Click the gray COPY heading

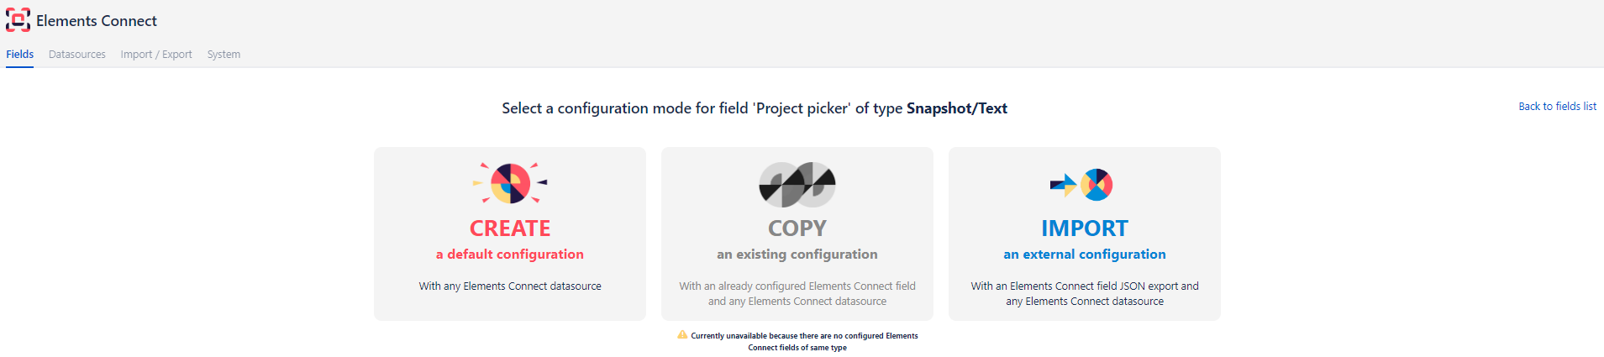[797, 228]
